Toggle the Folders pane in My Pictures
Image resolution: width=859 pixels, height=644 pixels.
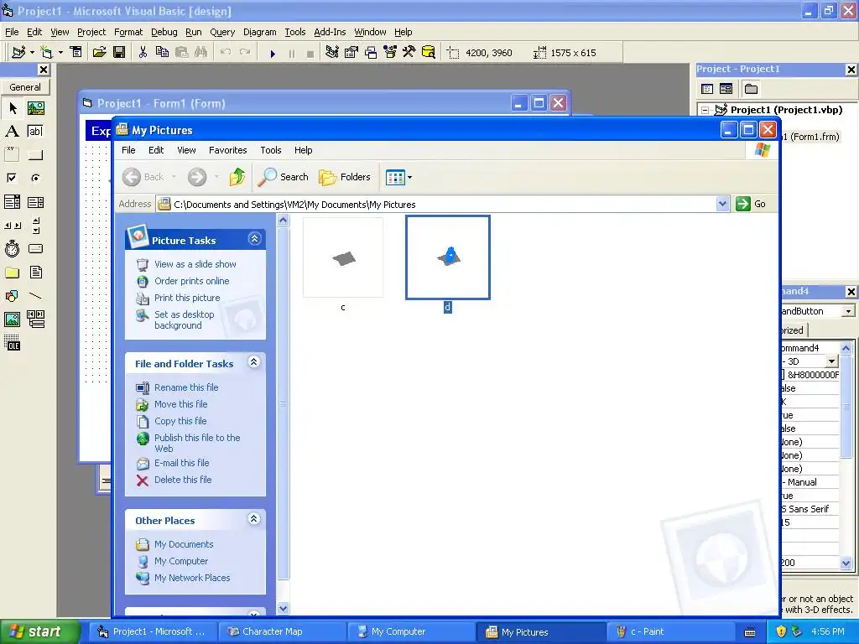pyautogui.click(x=345, y=177)
